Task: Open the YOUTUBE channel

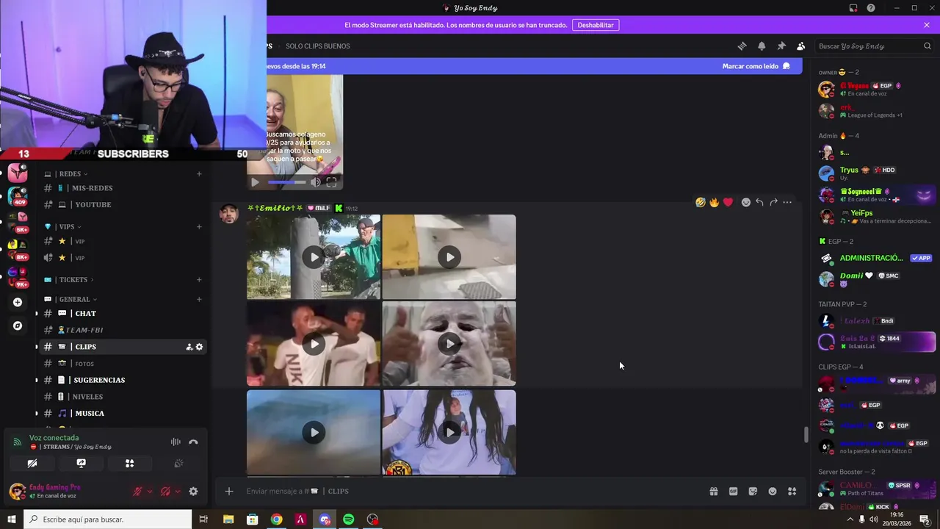Action: tap(122, 205)
